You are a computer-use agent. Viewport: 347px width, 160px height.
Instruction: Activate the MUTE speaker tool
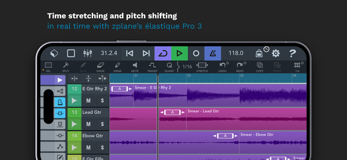pos(135,67)
